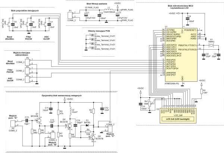
Task: Click the R1 resistor near LCD backlight
Action: [x=202, y=92]
